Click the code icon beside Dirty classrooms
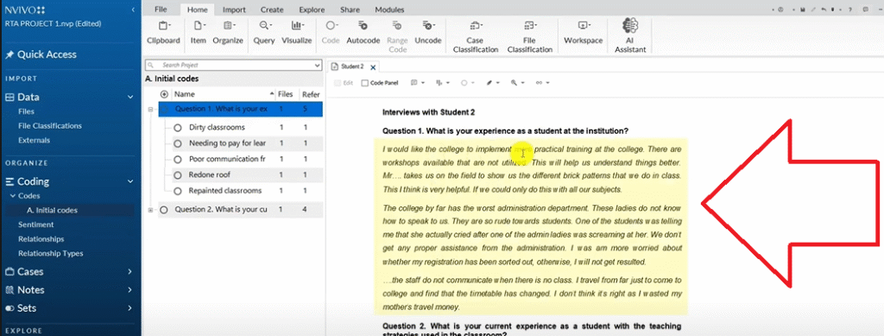The width and height of the screenshot is (884, 336). click(178, 128)
